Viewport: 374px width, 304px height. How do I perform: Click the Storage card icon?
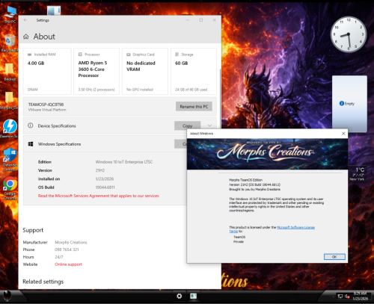(x=177, y=55)
